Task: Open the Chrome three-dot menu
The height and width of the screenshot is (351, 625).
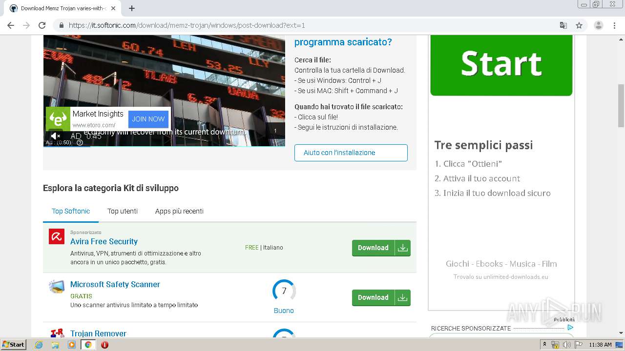Action: click(614, 25)
